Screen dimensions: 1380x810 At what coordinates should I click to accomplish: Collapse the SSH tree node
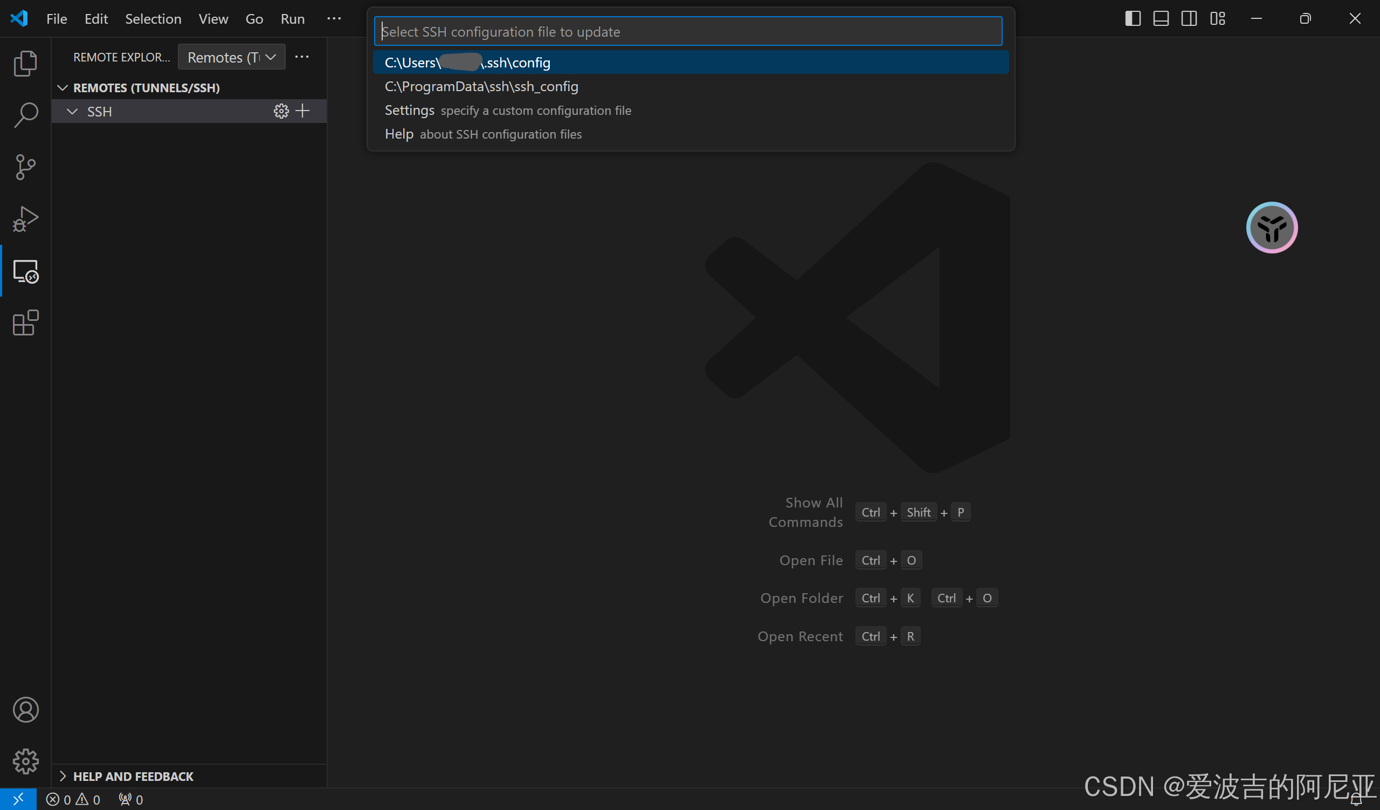click(x=72, y=111)
